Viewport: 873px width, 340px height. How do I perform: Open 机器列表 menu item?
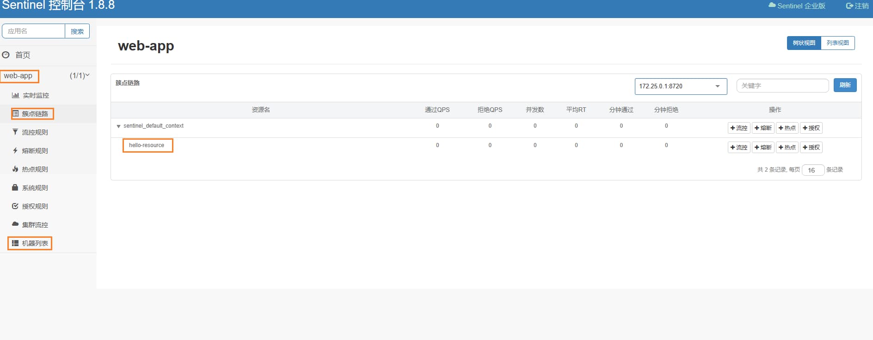35,243
